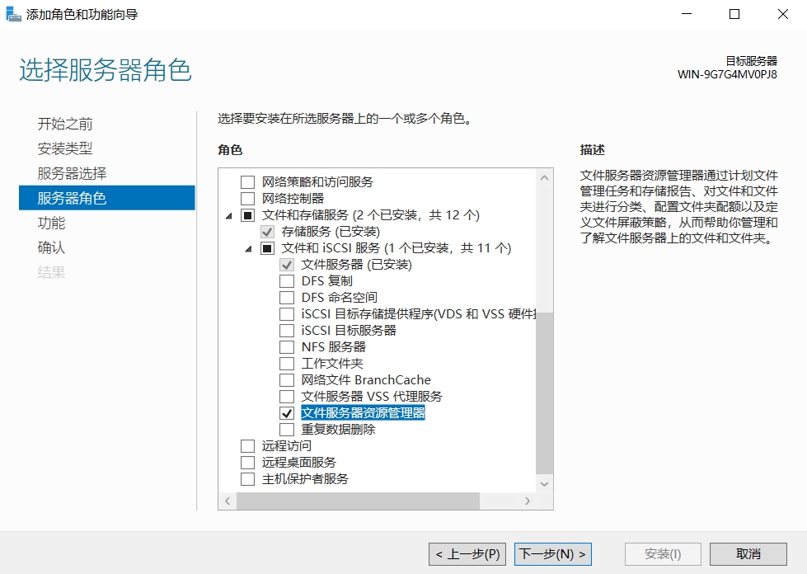The width and height of the screenshot is (807, 574).
Task: Maximize the wizard window
Action: pyautogui.click(x=734, y=14)
